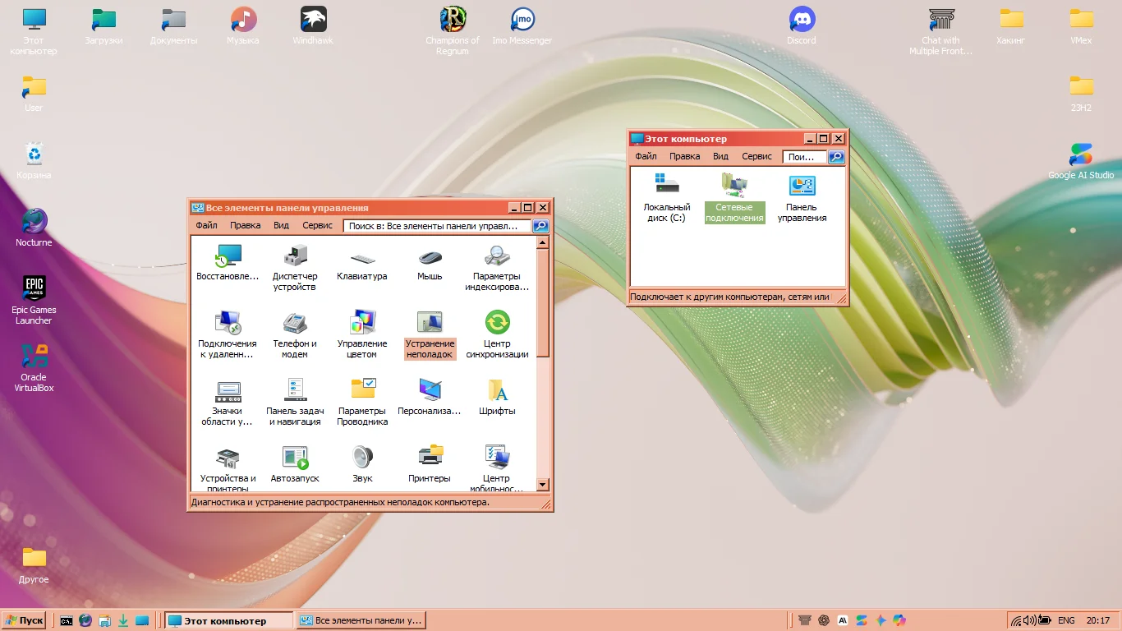
Task: Open Google AI Studio desktop shortcut
Action: pos(1081,161)
